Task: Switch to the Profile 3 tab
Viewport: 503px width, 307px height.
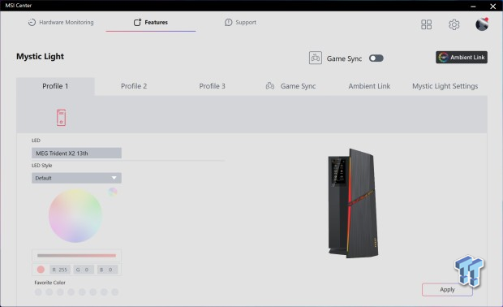Action: tap(212, 86)
